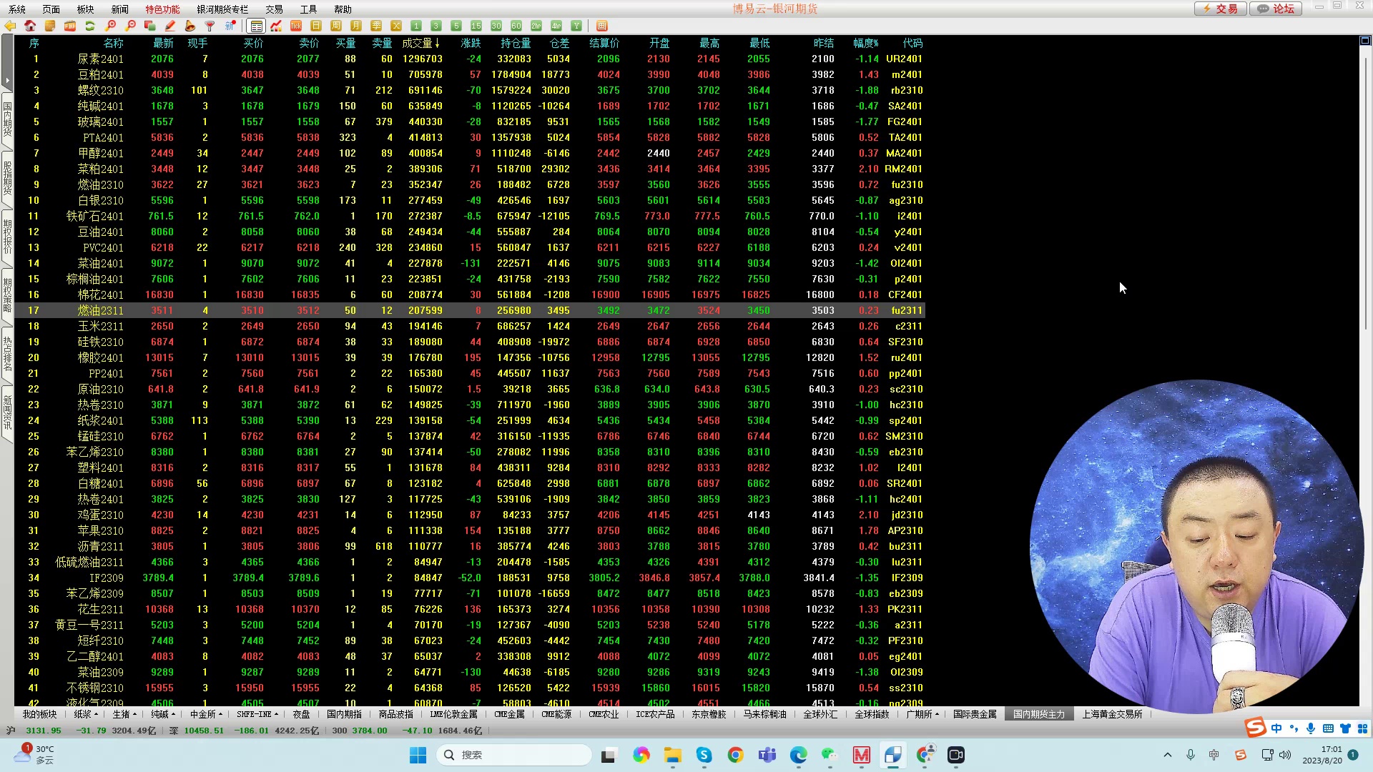Switch to the 全球外汇 tab
Viewport: 1373px width, 772px height.
[820, 714]
